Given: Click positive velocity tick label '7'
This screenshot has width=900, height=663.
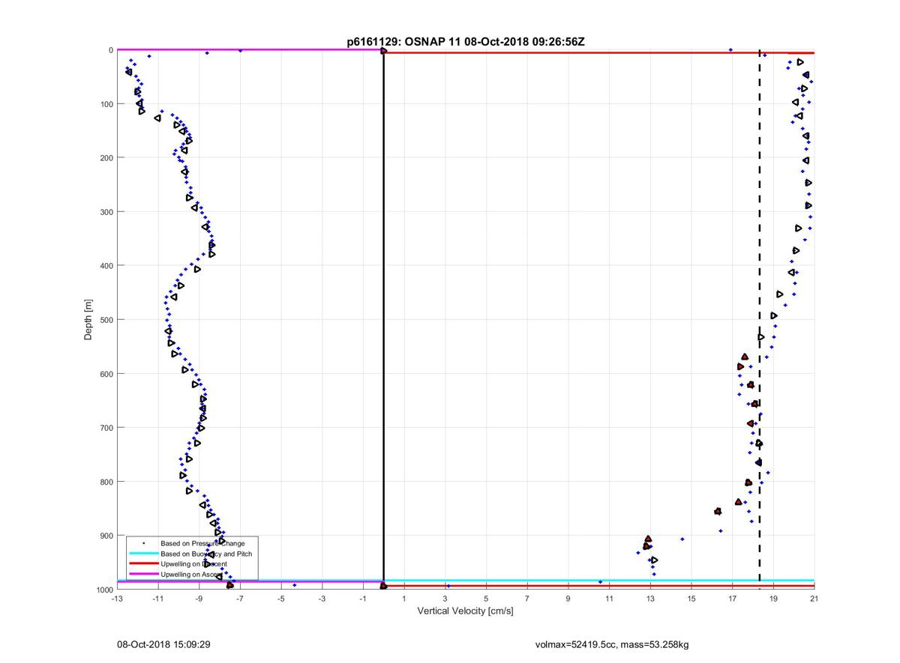Looking at the screenshot, I should point(527,599).
